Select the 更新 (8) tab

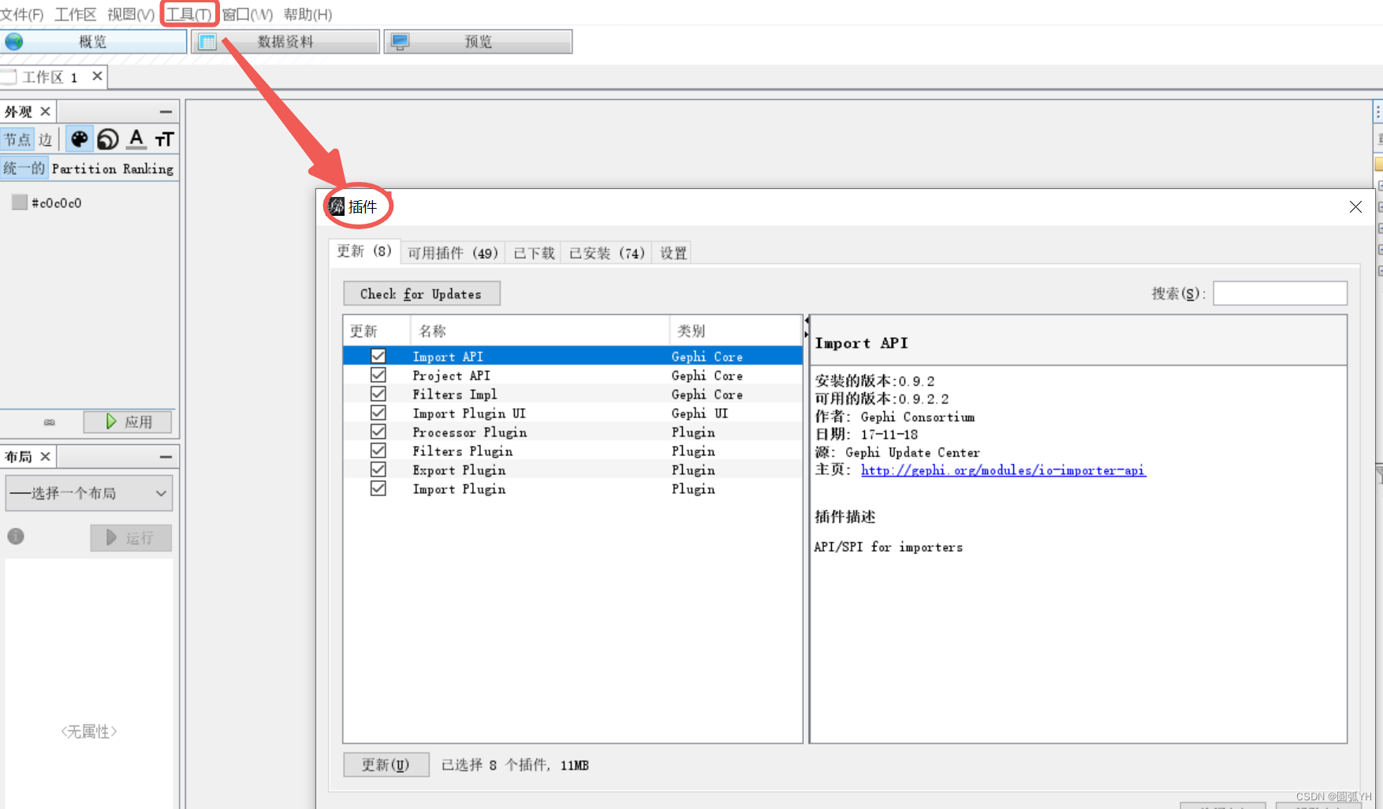(x=364, y=251)
